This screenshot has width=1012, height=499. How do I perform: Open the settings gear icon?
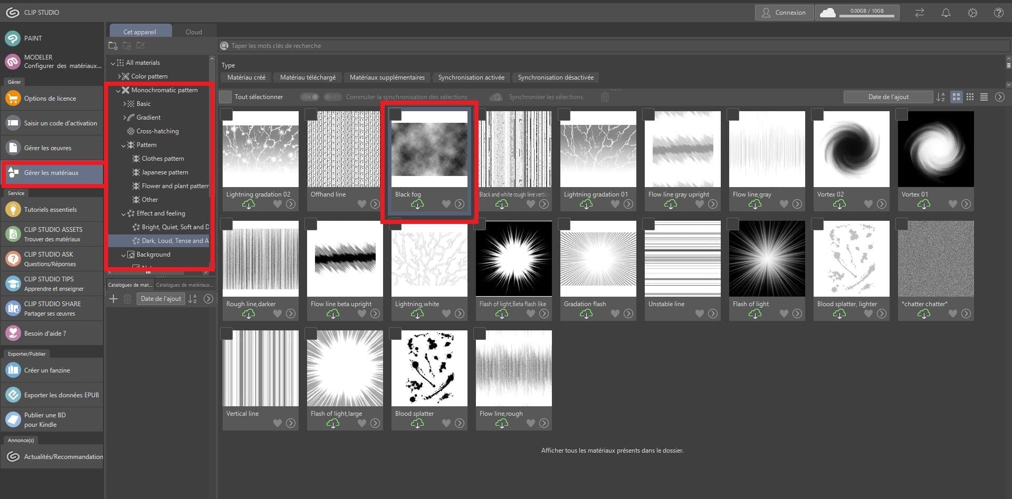[x=972, y=13]
